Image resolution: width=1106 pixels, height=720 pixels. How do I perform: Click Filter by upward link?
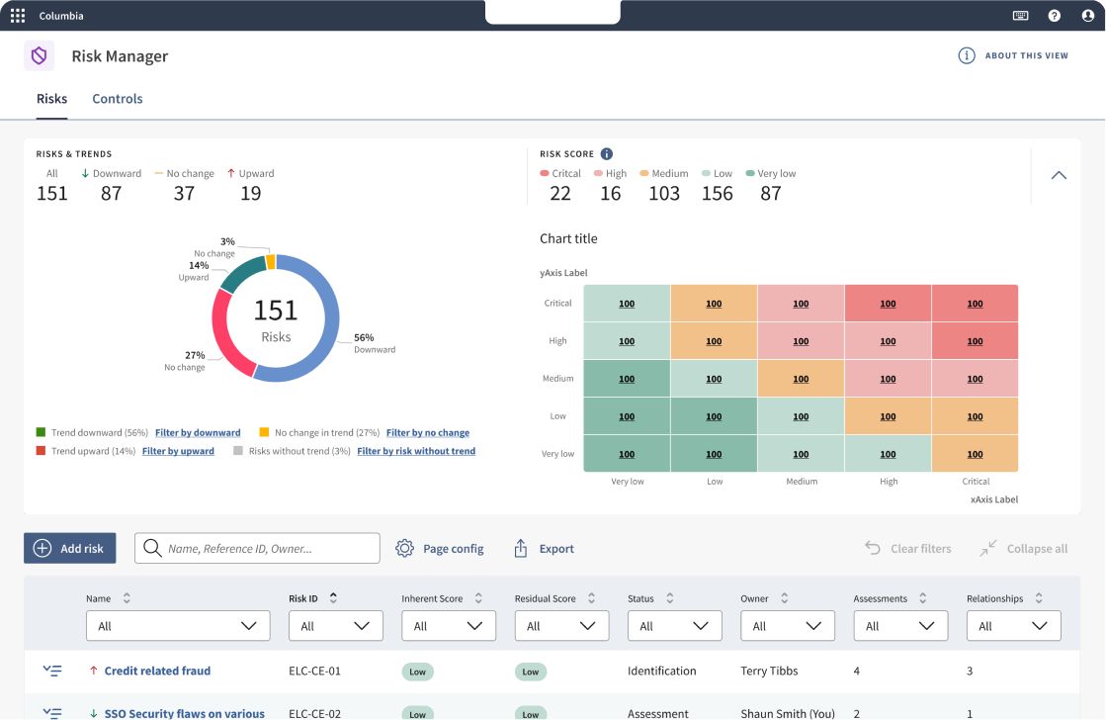coord(178,451)
